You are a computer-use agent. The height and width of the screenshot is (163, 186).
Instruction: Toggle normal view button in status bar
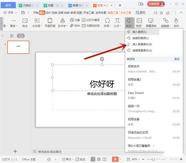point(93,159)
